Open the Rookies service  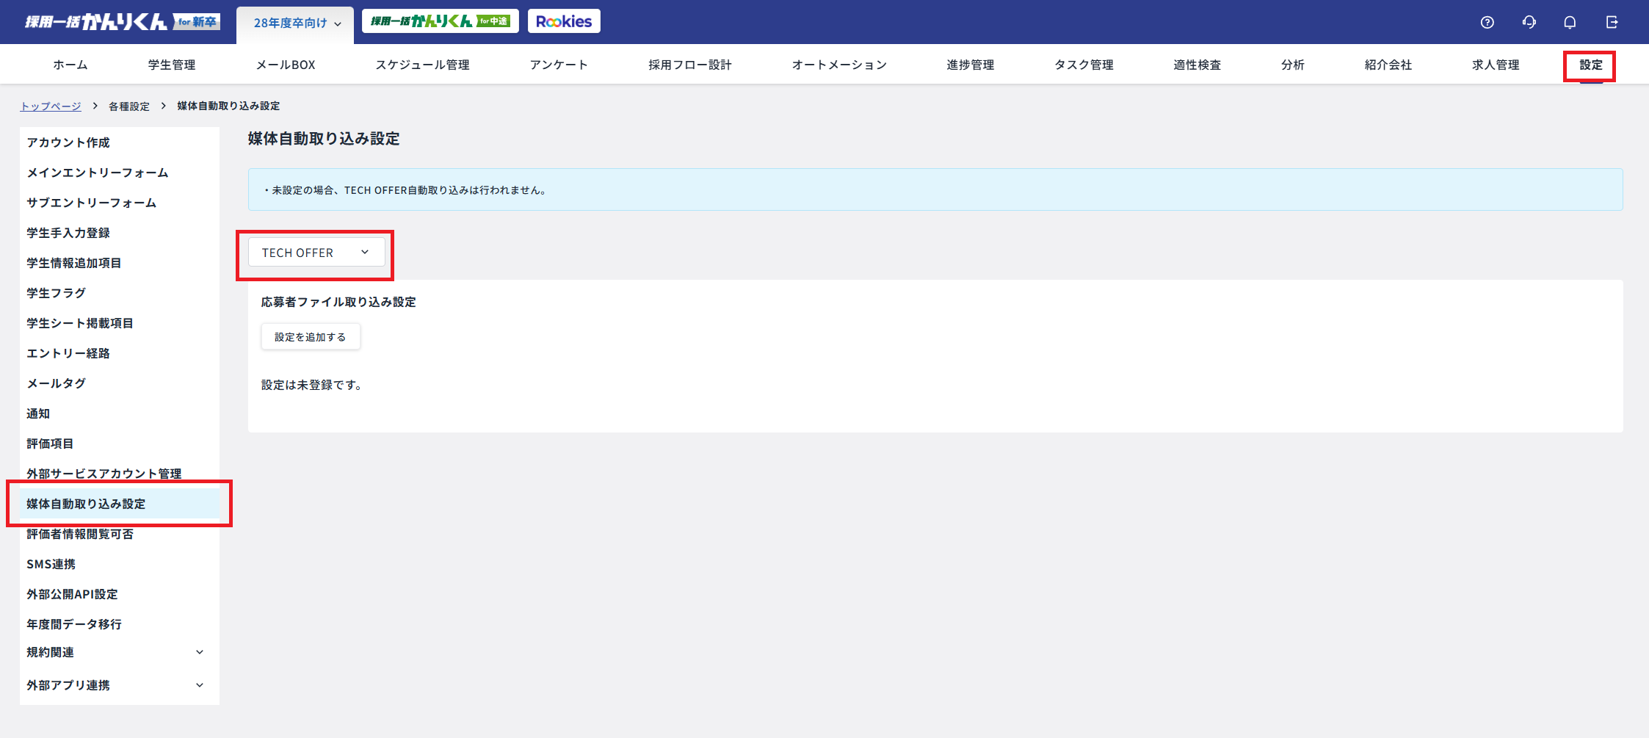click(564, 21)
